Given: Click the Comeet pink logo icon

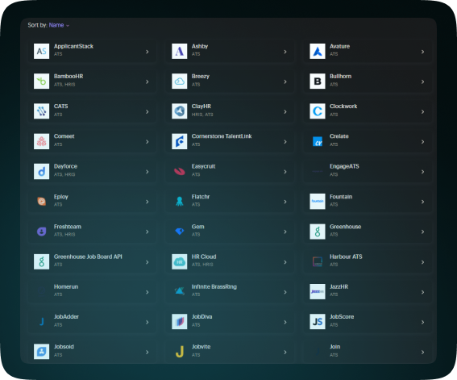Looking at the screenshot, I should 41,141.
